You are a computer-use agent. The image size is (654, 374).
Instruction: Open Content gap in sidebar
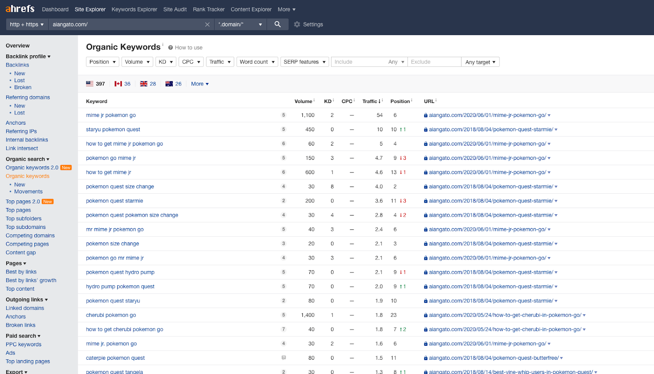point(21,253)
